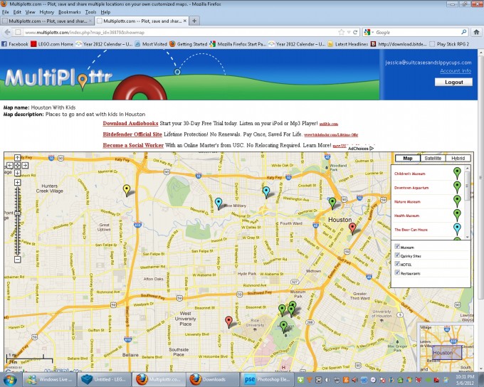Open the Facebook bookmark

15,44
